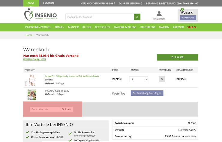This screenshot has width=222, height=142.
Task: Focus the Gutscheincode input field
Action: tap(45, 109)
